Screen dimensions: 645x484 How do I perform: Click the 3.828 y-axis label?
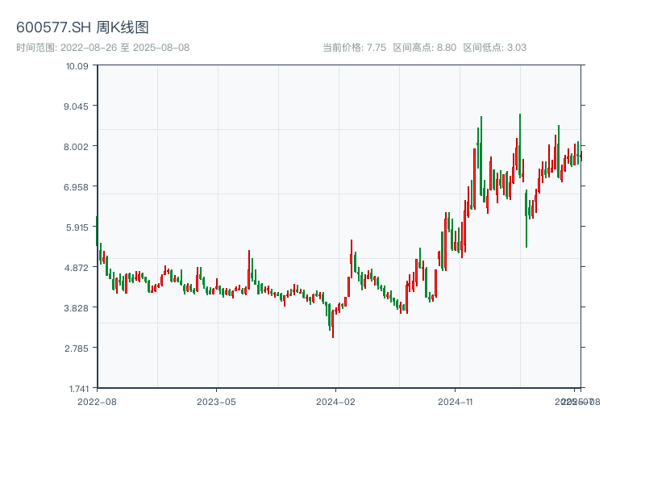(x=76, y=308)
